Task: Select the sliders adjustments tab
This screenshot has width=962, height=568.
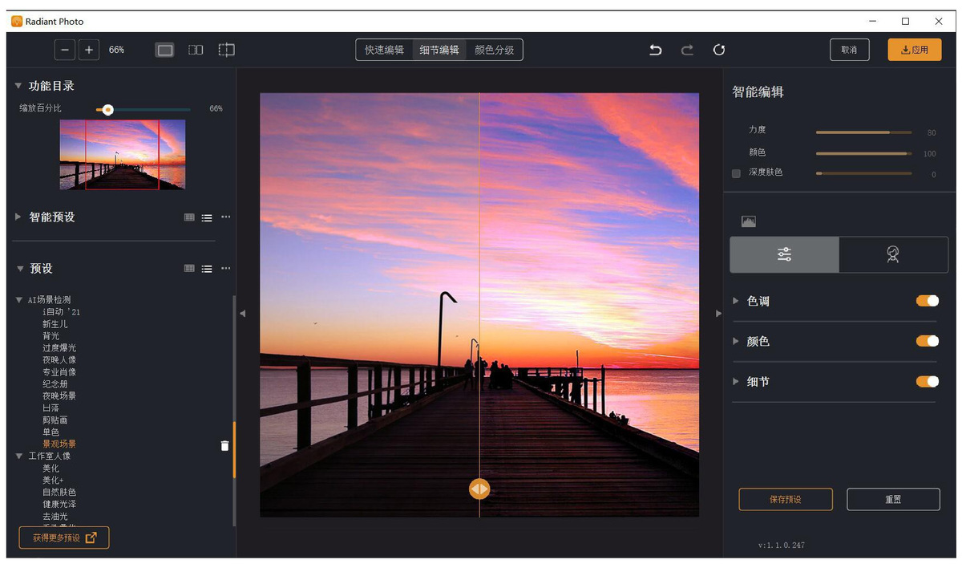Action: (784, 254)
